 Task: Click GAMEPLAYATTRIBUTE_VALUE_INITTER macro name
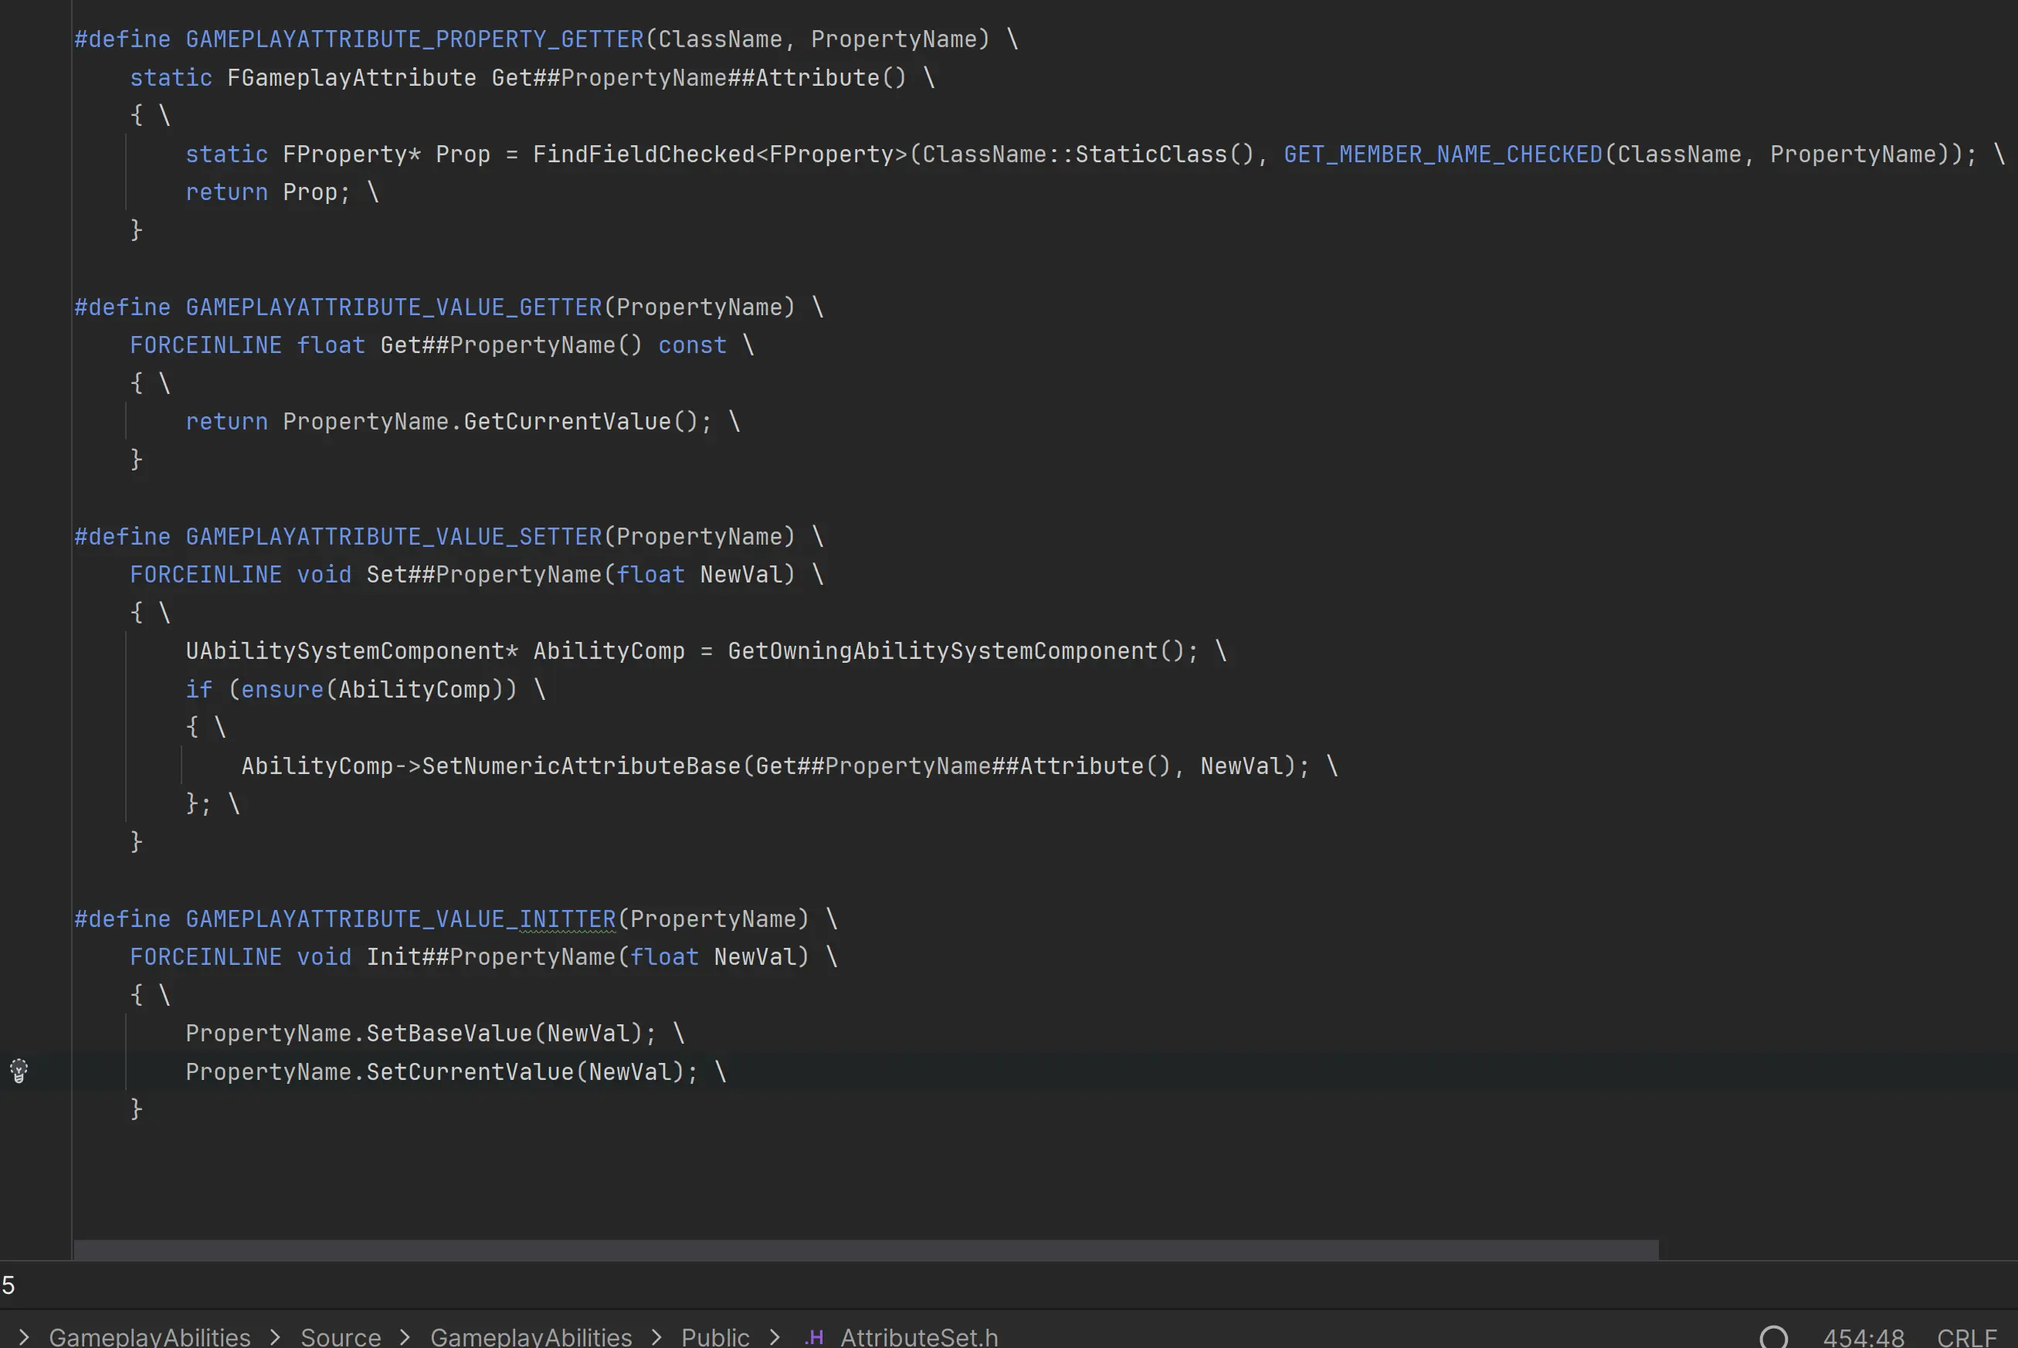(x=401, y=919)
